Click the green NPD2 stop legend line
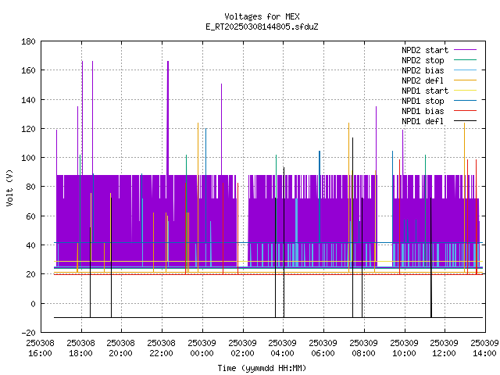Image resolution: width=500 pixels, height=375 pixels. click(x=465, y=59)
